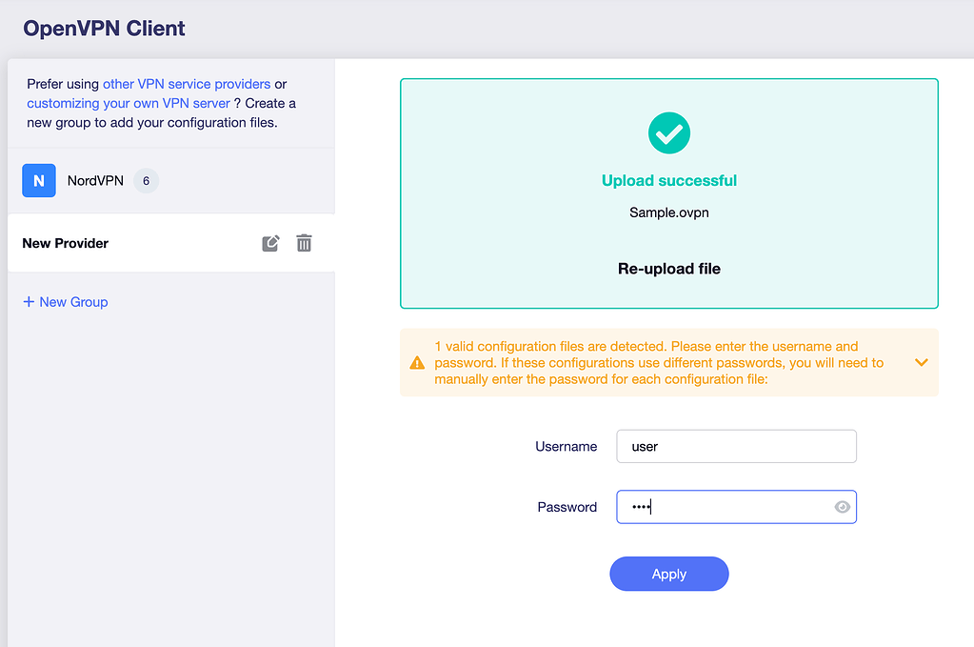
Task: Select the New Provider group entry
Action: point(66,243)
